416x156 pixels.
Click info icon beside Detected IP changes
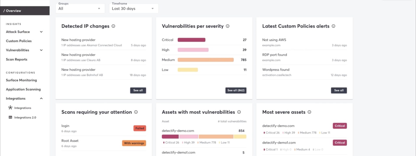pos(113,26)
